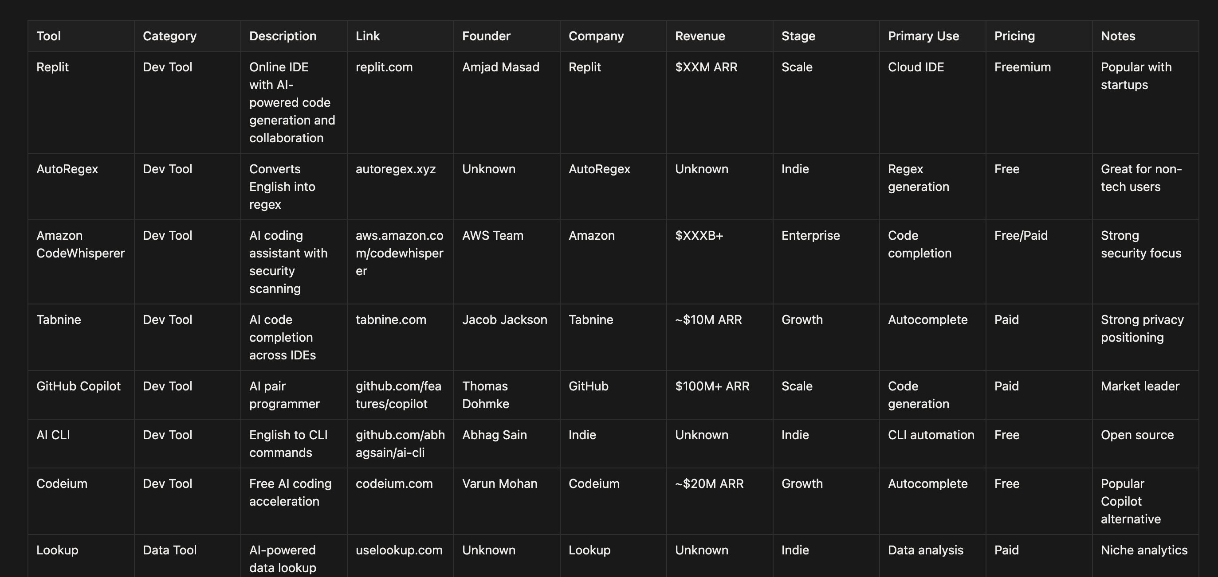This screenshot has width=1218, height=577.
Task: Select the $100M+ ARR revenue cell
Action: [712, 386]
